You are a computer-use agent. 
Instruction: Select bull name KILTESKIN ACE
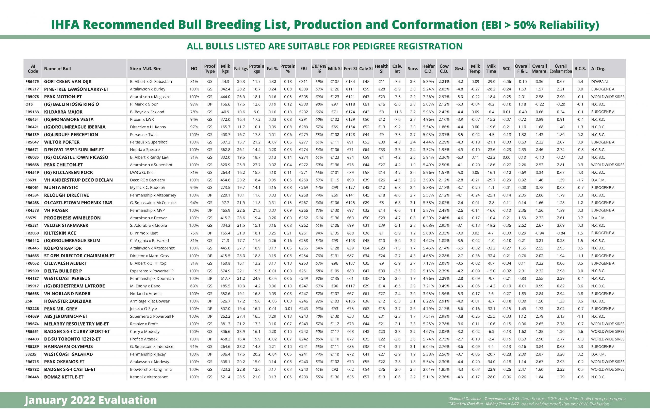60,233
